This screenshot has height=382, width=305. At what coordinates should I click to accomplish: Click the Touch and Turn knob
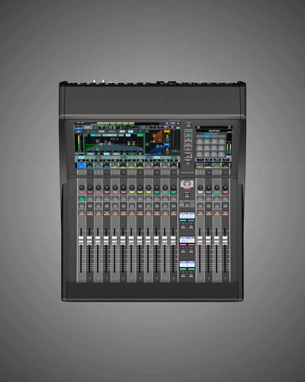pyautogui.click(x=187, y=184)
